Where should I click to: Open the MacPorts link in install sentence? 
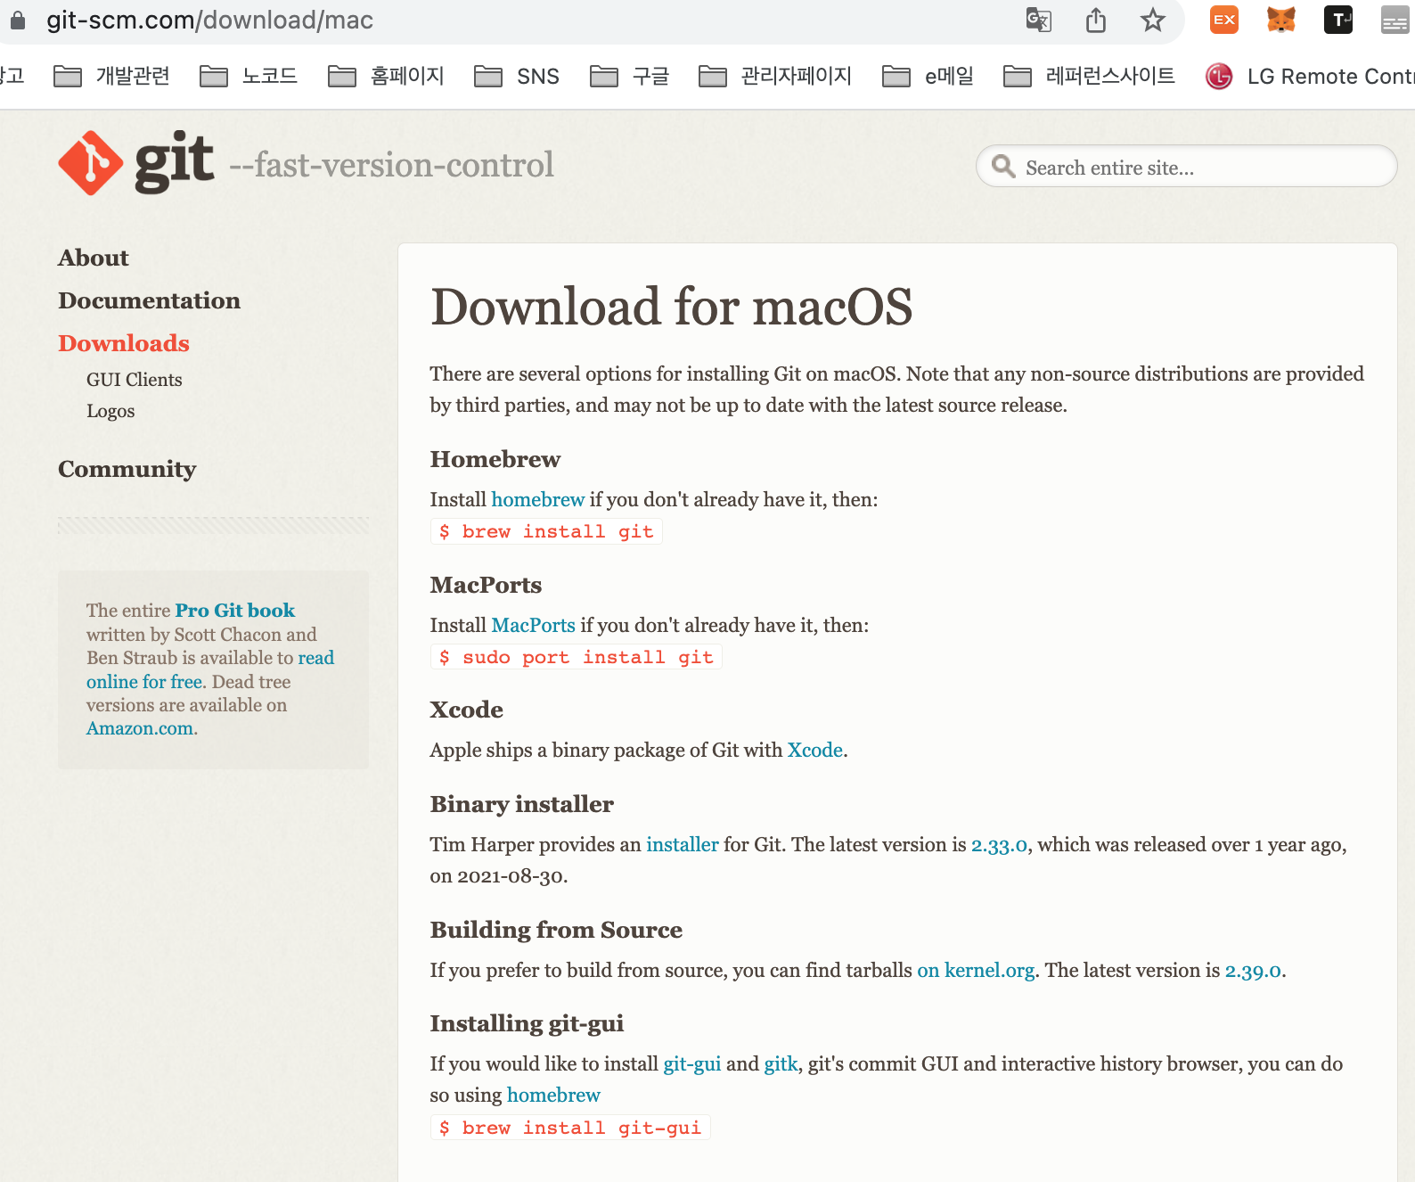[x=534, y=626]
